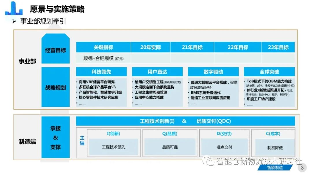This screenshot has width=312, height=175.
Task: Click the D(交付) heading
Action: 224,134
